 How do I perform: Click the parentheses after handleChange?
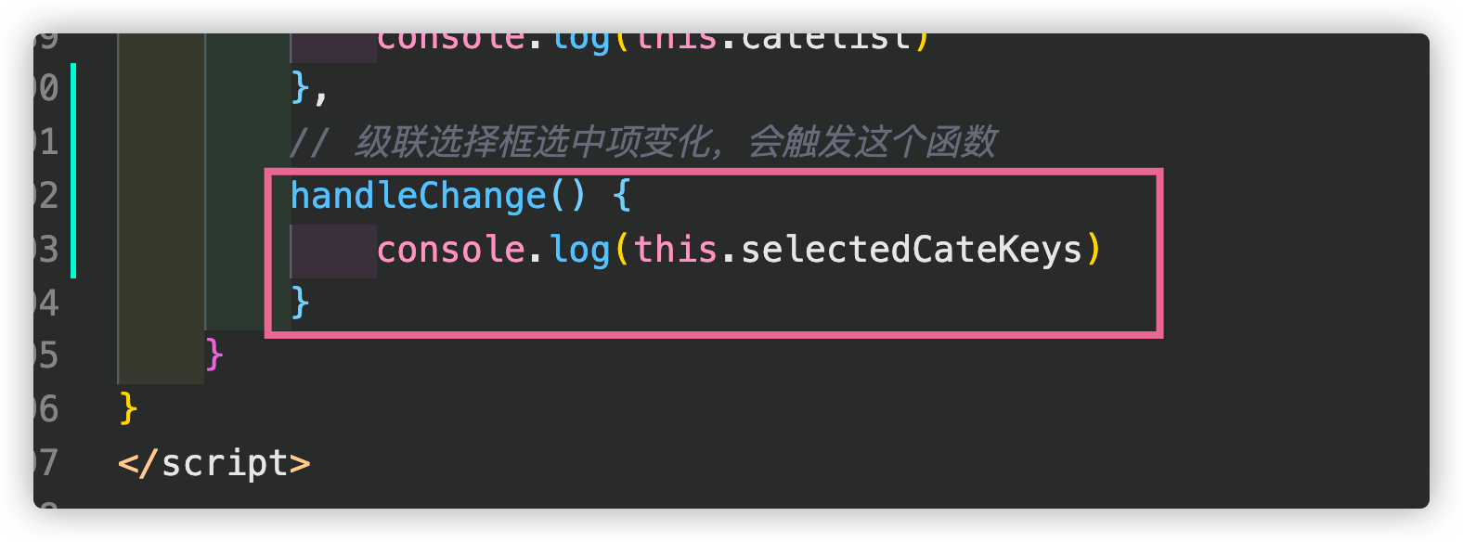coord(568,196)
